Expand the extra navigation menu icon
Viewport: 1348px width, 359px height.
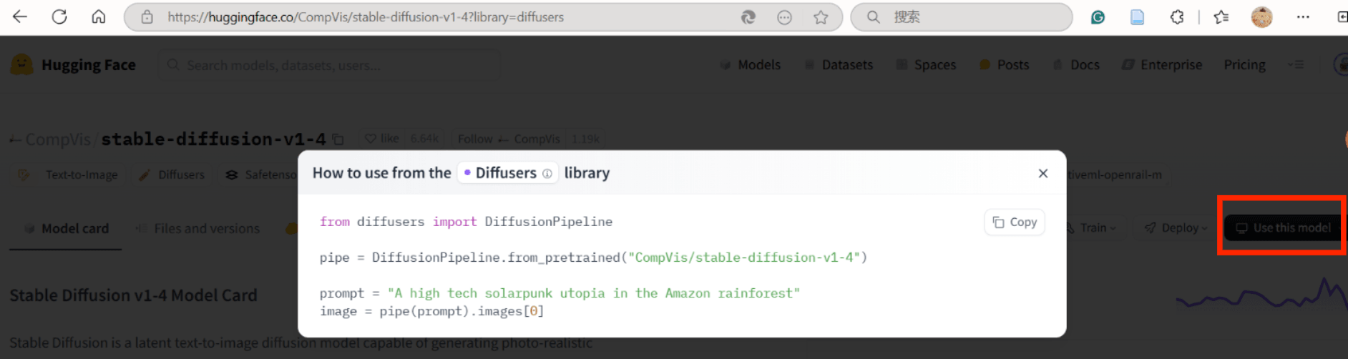(1296, 65)
